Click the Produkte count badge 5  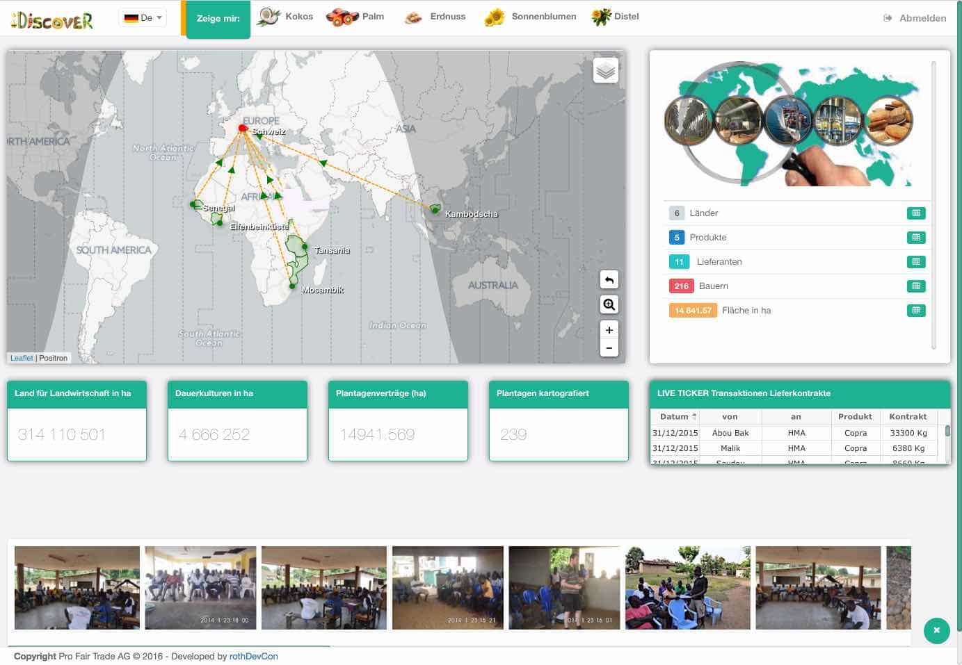tap(677, 238)
